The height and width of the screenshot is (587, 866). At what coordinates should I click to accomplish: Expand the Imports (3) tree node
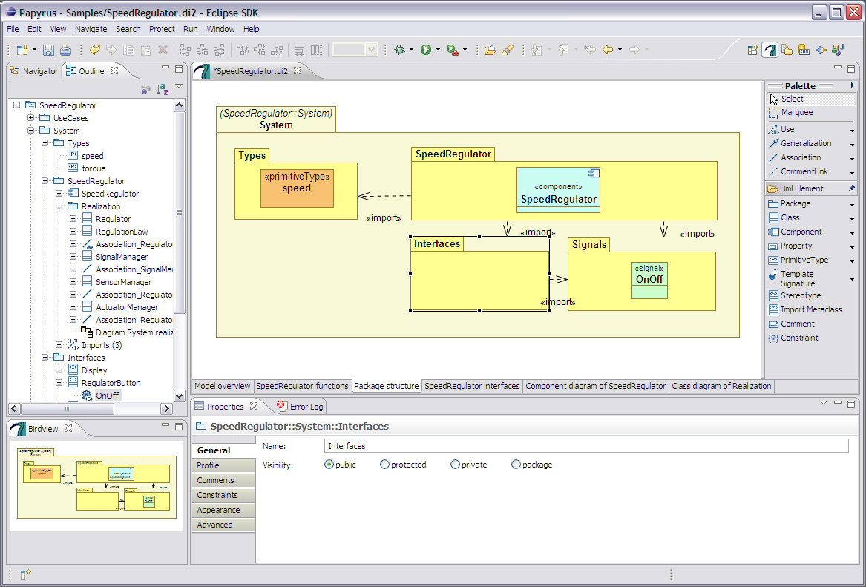click(59, 345)
